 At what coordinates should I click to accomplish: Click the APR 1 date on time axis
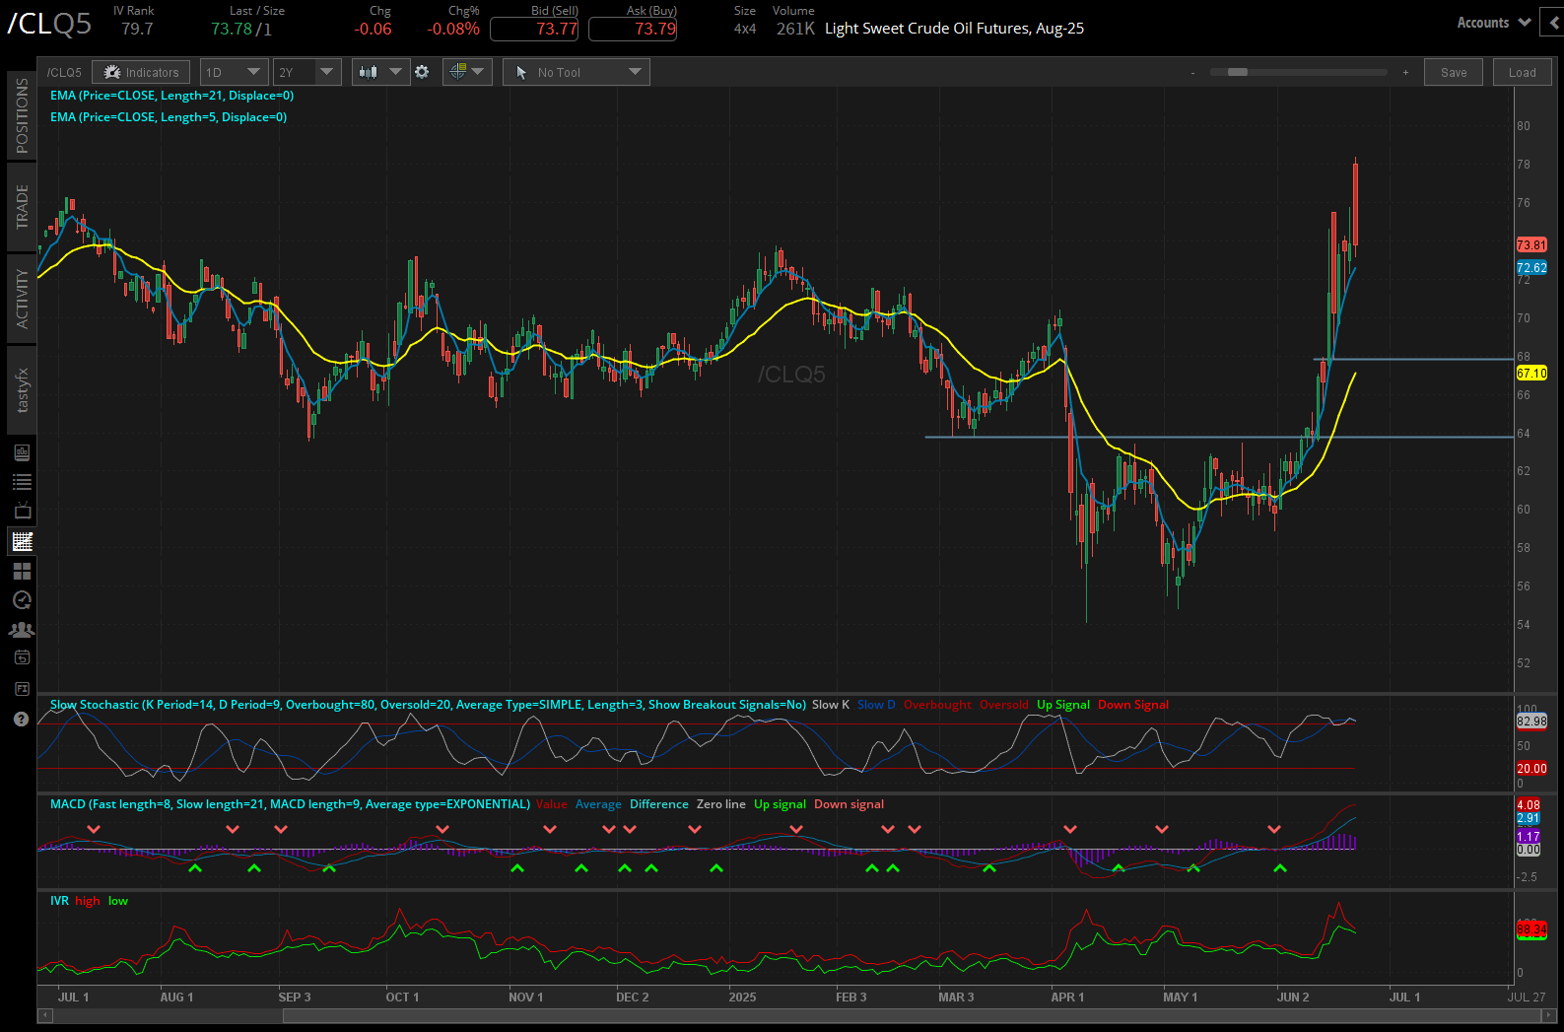coord(1067,998)
